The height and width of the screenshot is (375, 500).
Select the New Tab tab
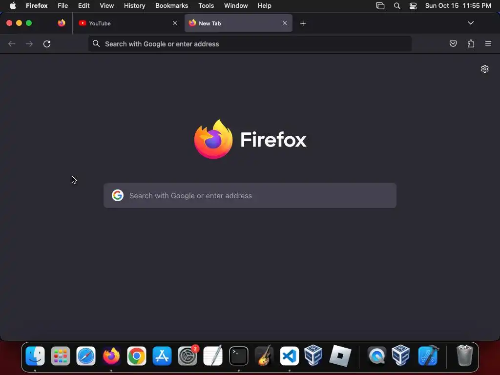(x=238, y=23)
